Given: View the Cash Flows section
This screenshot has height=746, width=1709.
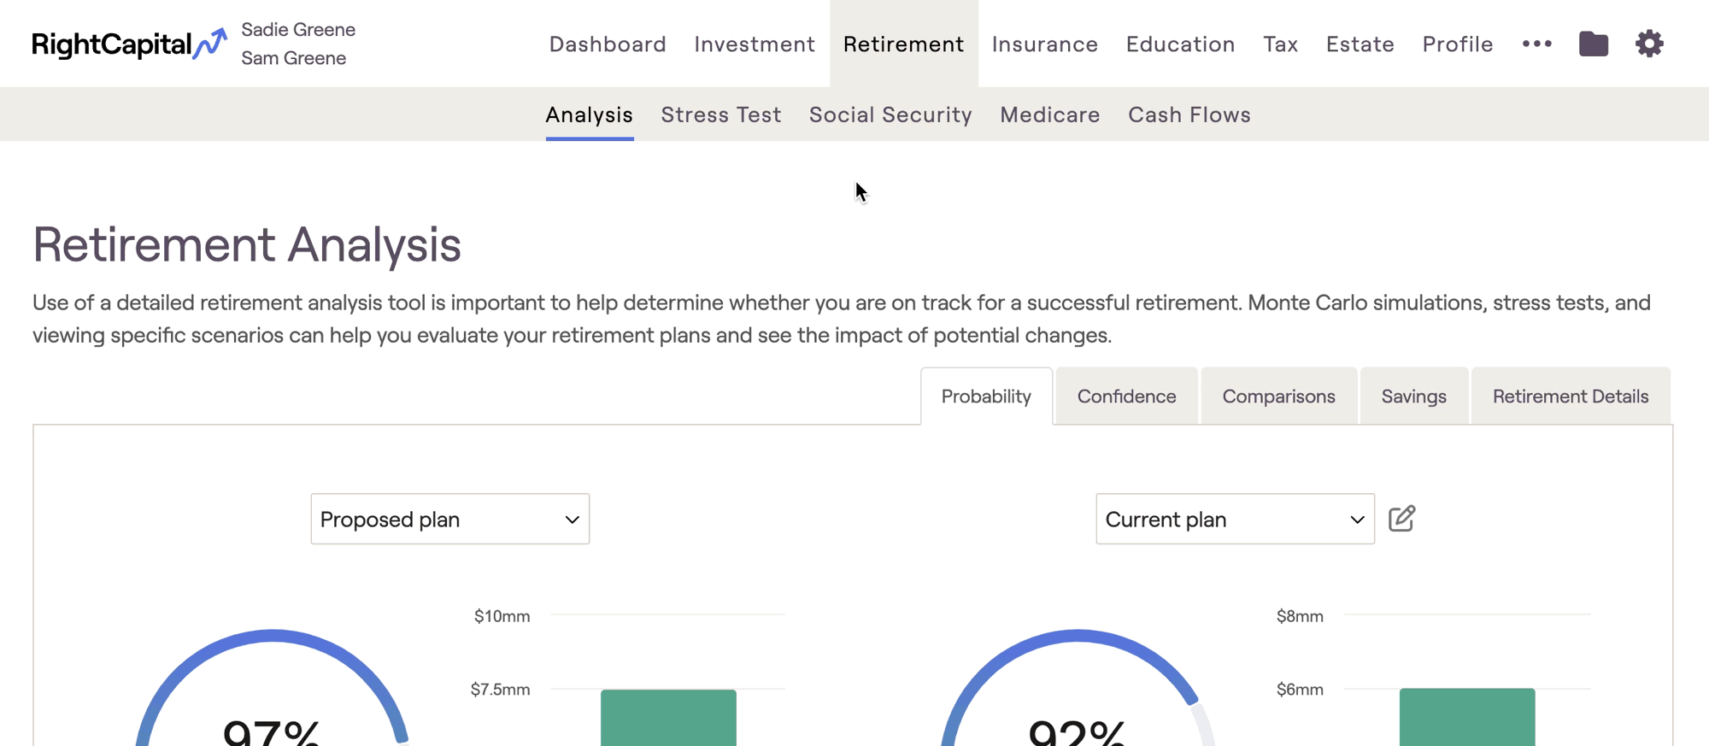Looking at the screenshot, I should 1189,115.
